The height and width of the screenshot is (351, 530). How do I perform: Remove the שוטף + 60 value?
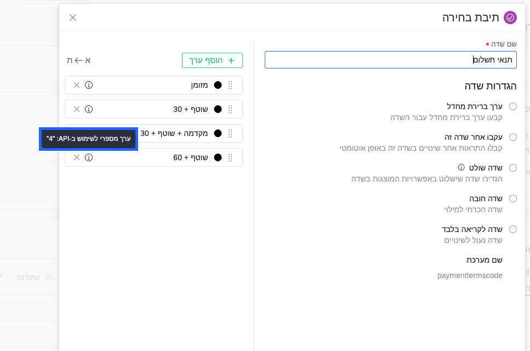coord(77,157)
